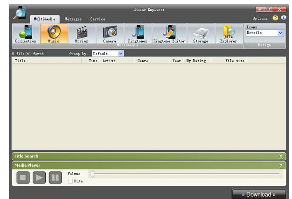Expand the Title Search panel

(281, 156)
